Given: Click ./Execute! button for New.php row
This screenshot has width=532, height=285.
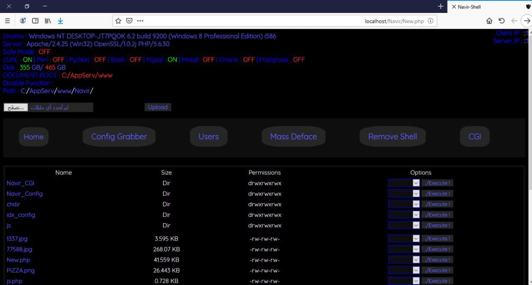Looking at the screenshot, I should 437,260.
